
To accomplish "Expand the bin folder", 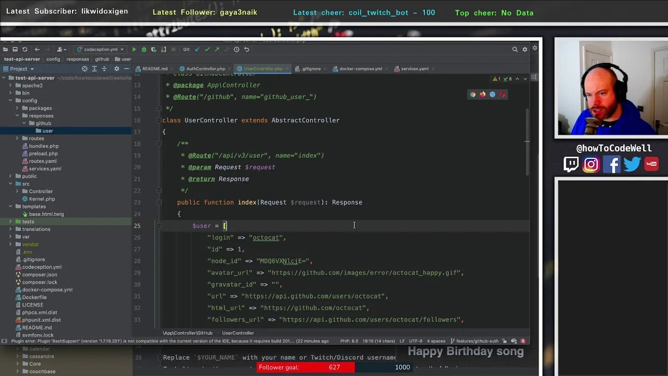I will [10, 93].
